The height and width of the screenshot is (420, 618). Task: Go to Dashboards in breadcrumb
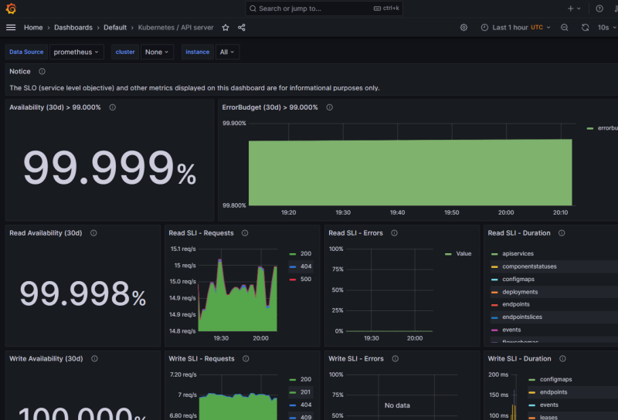[x=73, y=27]
